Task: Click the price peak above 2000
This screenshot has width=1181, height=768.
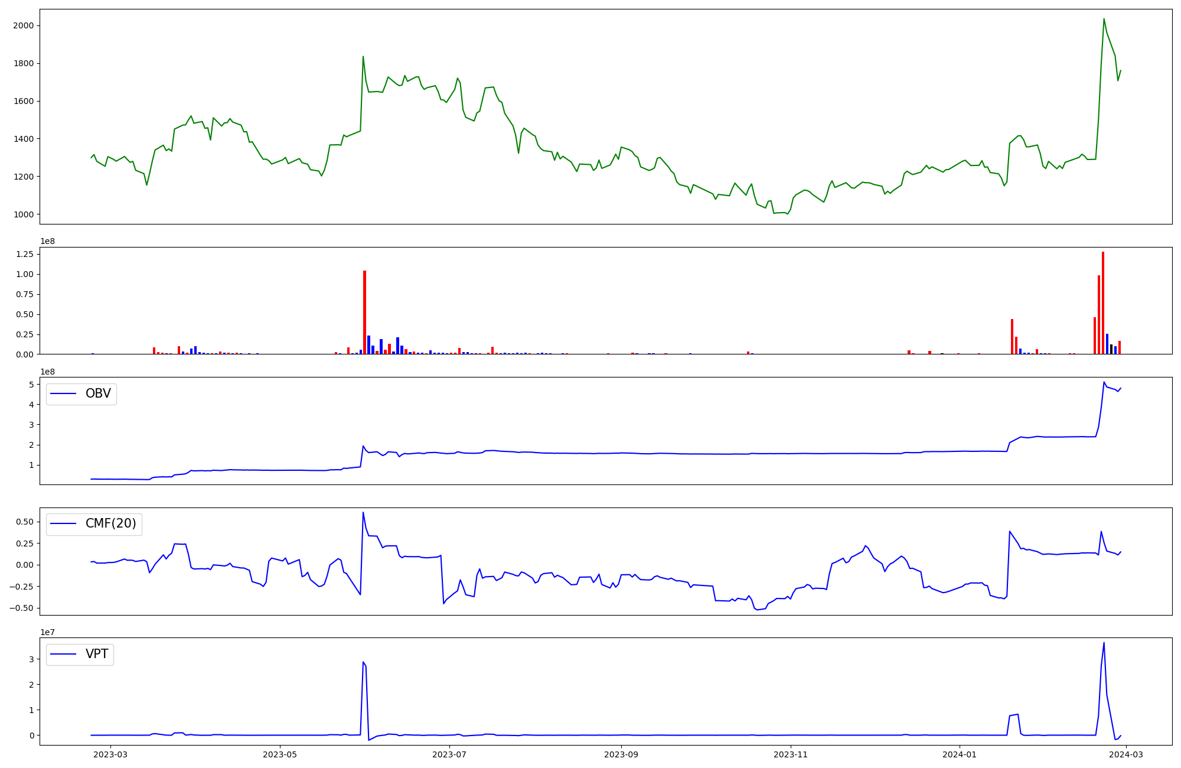Action: pyautogui.click(x=1104, y=19)
